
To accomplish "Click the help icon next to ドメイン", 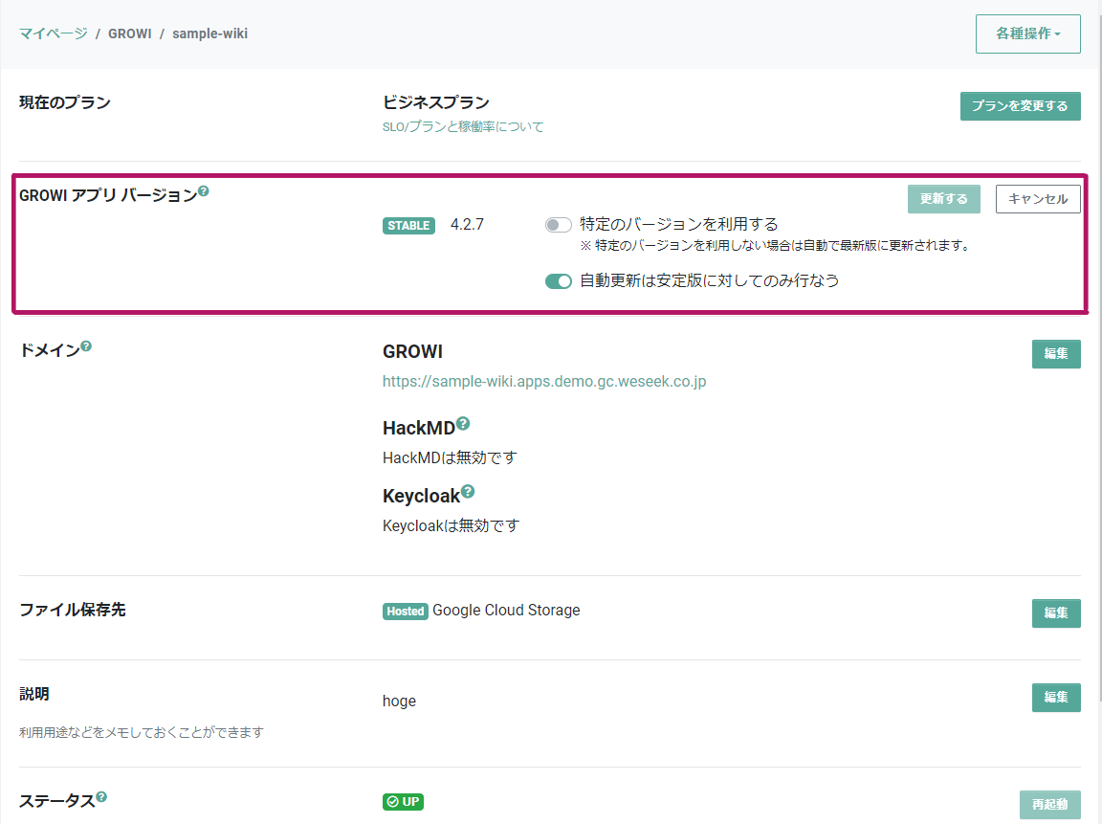I will (86, 345).
